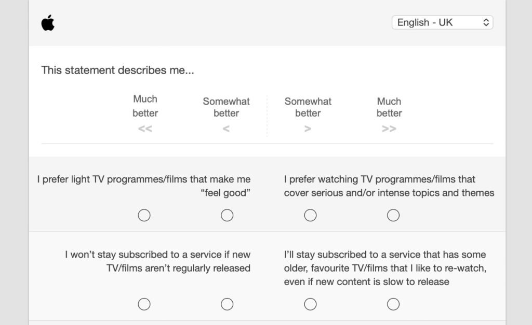Click the 'This statement describes me...' heading

pos(118,70)
